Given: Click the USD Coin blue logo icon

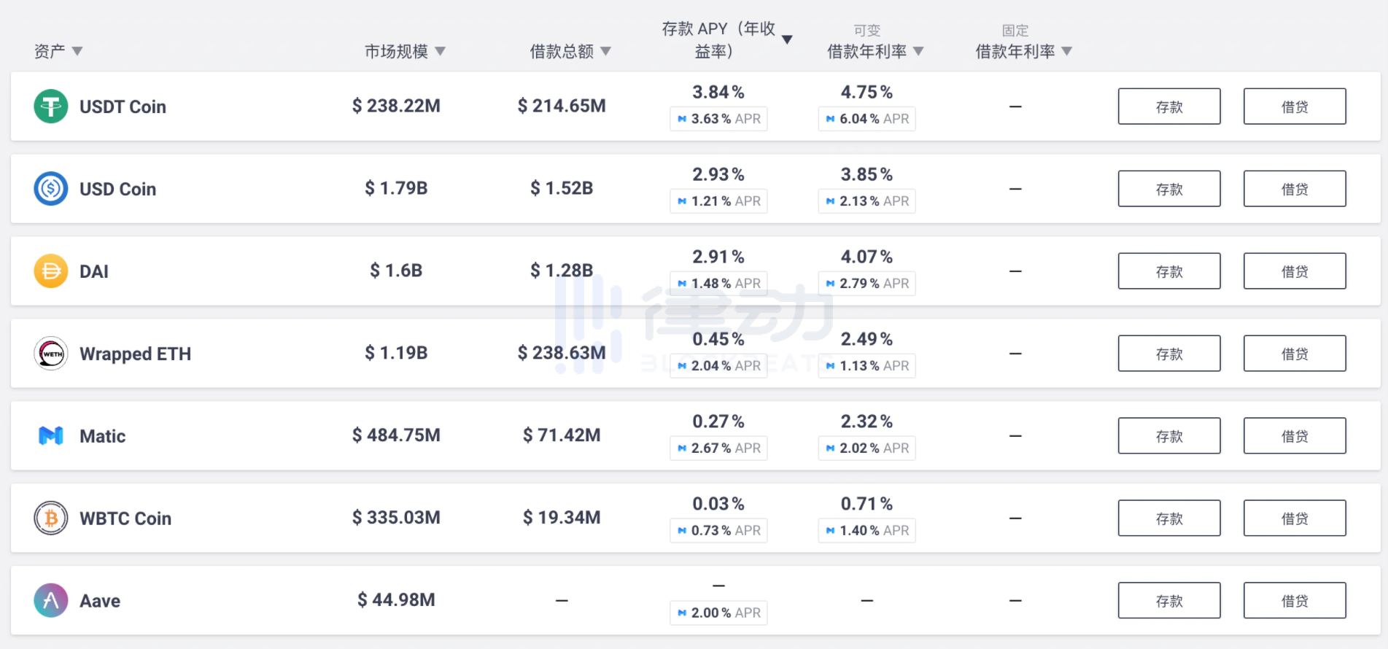Looking at the screenshot, I should (x=51, y=189).
